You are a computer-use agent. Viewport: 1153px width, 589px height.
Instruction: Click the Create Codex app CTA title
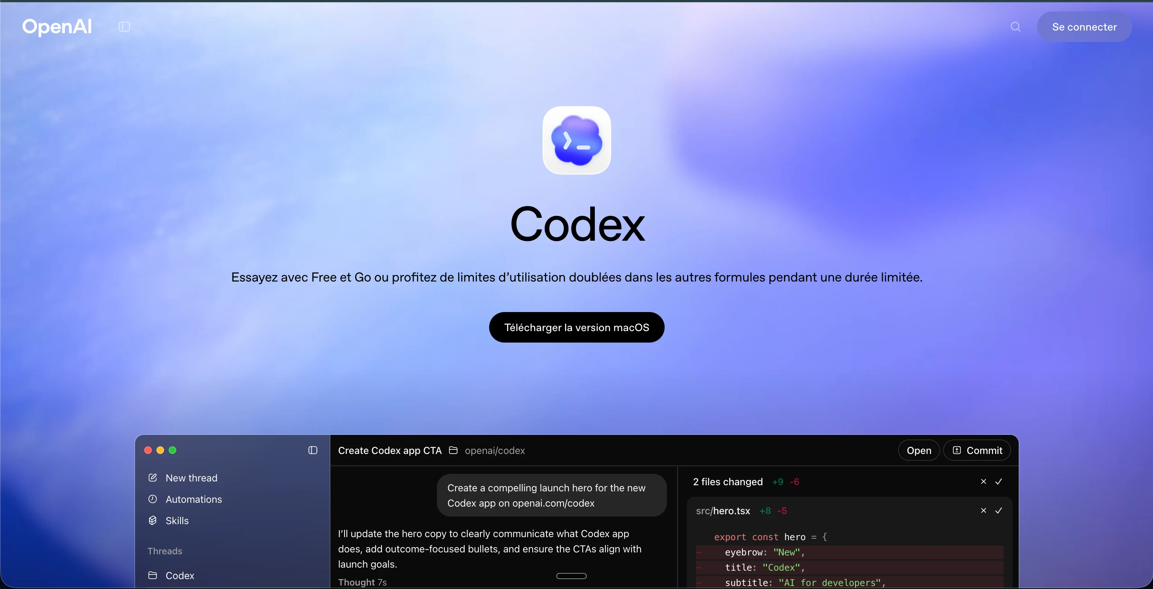(390, 451)
